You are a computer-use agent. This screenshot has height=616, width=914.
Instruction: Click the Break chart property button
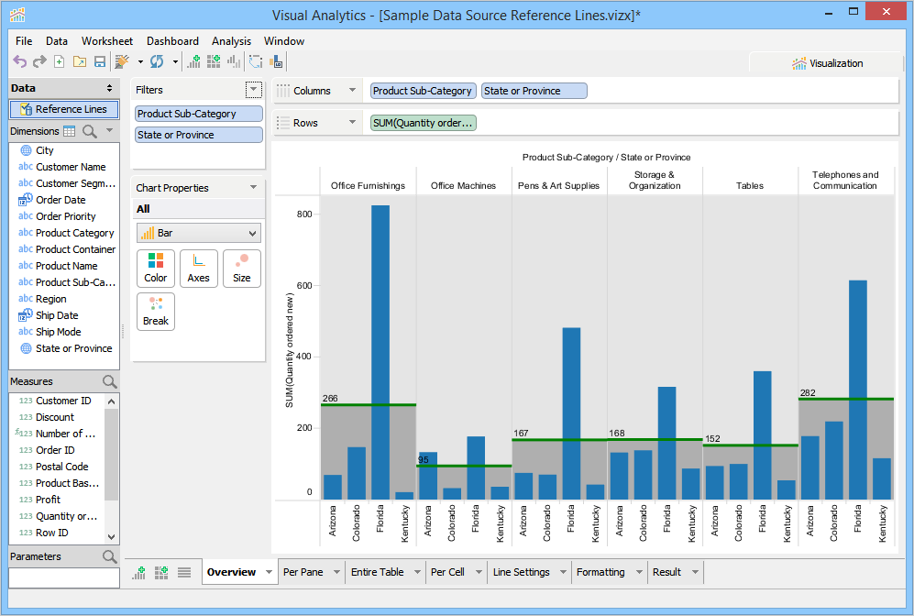tap(155, 311)
